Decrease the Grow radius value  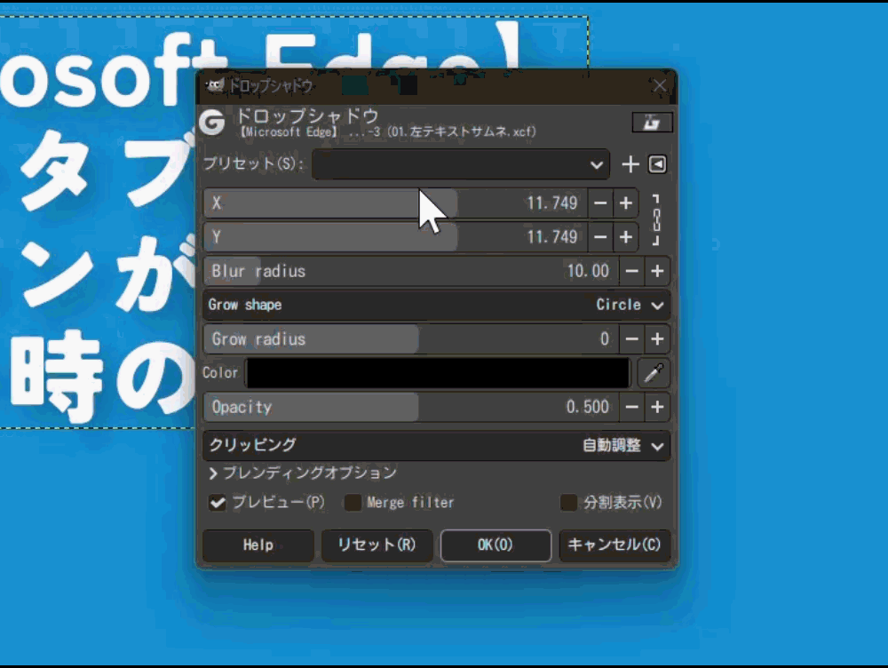point(632,339)
